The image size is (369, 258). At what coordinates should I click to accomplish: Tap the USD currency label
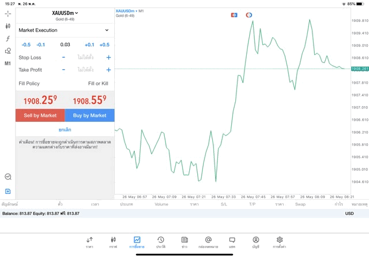[x=349, y=214]
